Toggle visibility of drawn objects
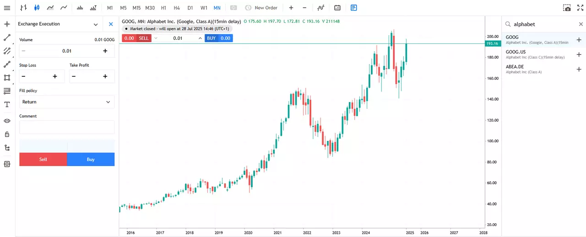Screen dimensions: 586x237 tap(7, 121)
